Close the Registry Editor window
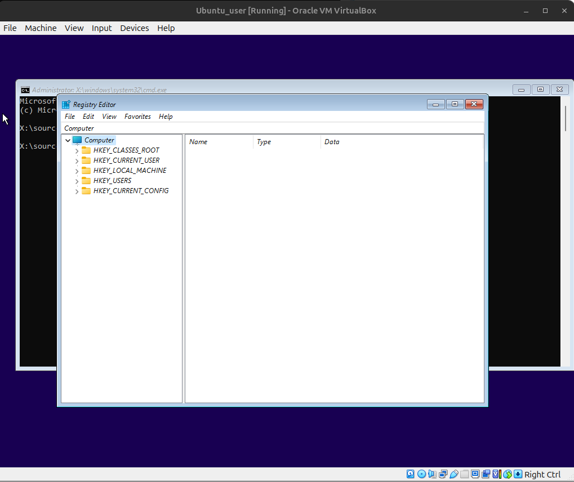 click(x=474, y=104)
